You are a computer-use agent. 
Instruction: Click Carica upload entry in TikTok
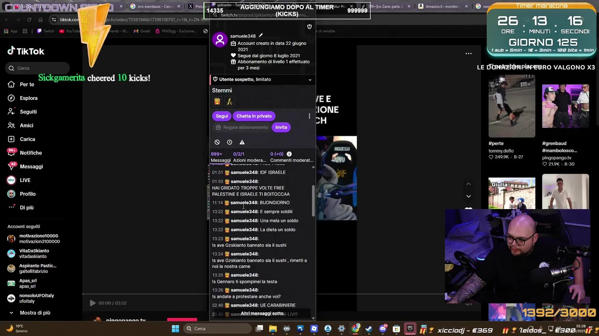pyautogui.click(x=22, y=139)
